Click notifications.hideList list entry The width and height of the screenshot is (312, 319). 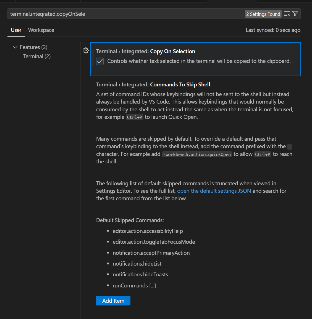point(137,264)
